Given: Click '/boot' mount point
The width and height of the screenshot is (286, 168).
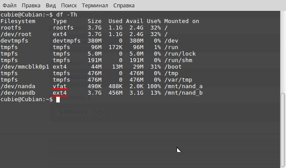Looking at the screenshot, I should pyautogui.click(x=173, y=67).
